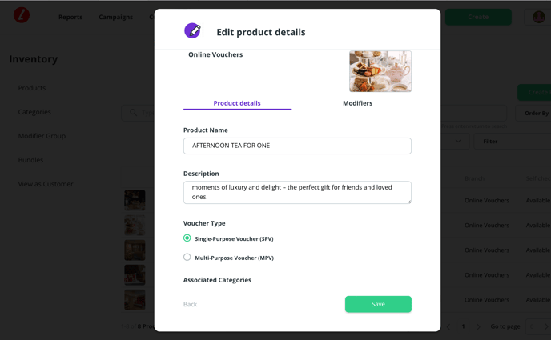The image size is (551, 340).
Task: Expand the dropdown chevron beside Filter
Action: point(458,142)
